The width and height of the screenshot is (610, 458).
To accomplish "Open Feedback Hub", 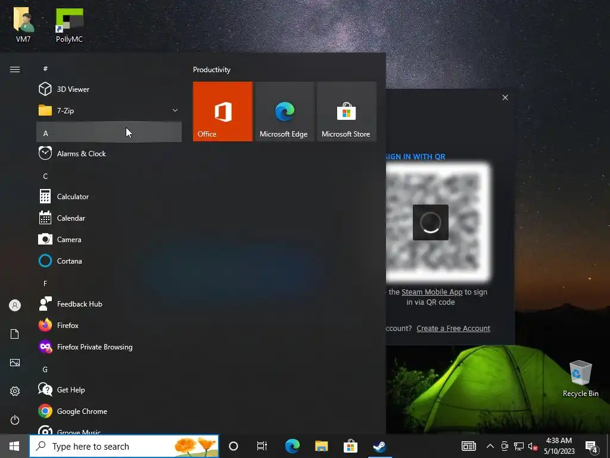I will click(109, 304).
